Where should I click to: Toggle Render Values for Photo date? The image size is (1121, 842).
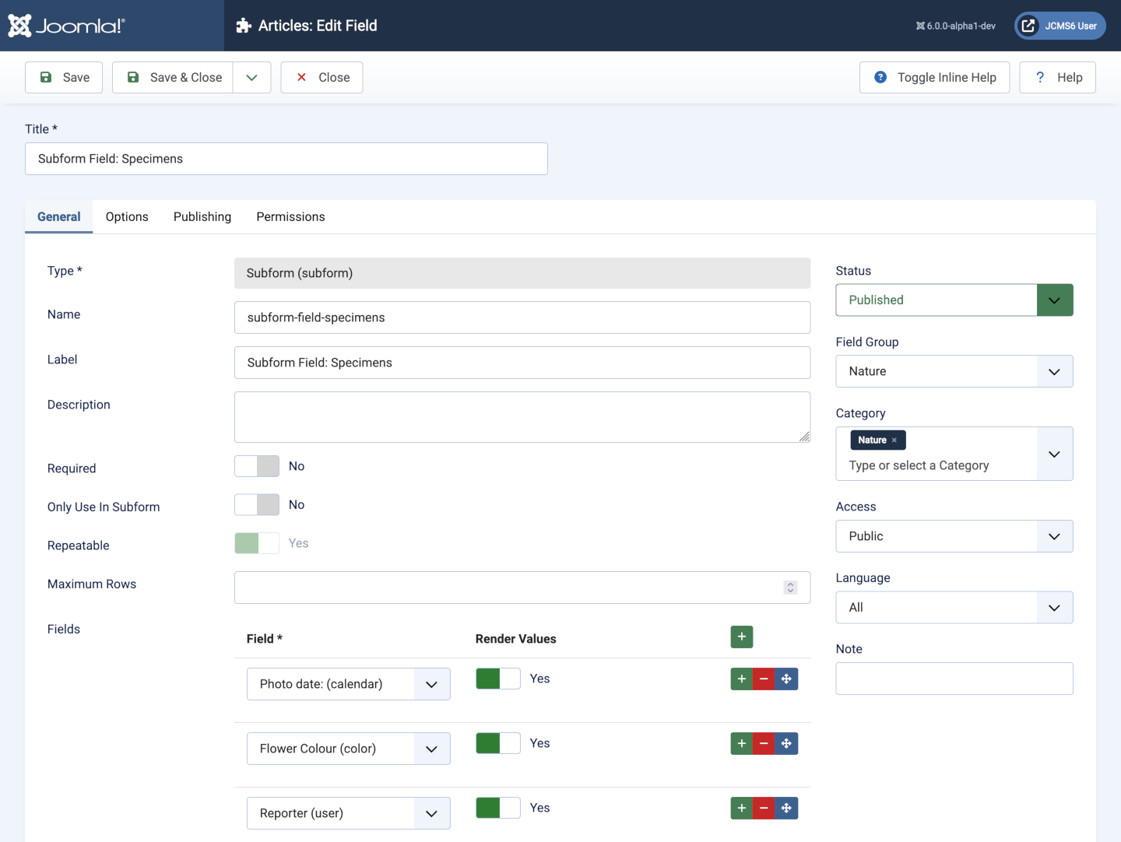pos(498,679)
